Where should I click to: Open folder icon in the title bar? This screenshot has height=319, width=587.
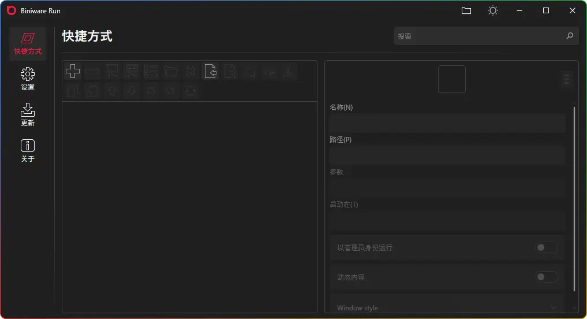point(466,10)
